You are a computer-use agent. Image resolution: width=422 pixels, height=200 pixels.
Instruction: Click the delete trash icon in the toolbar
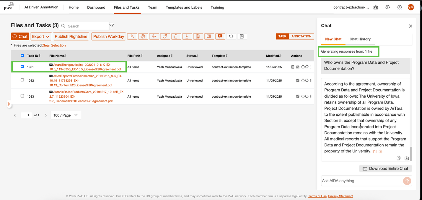[176, 36]
